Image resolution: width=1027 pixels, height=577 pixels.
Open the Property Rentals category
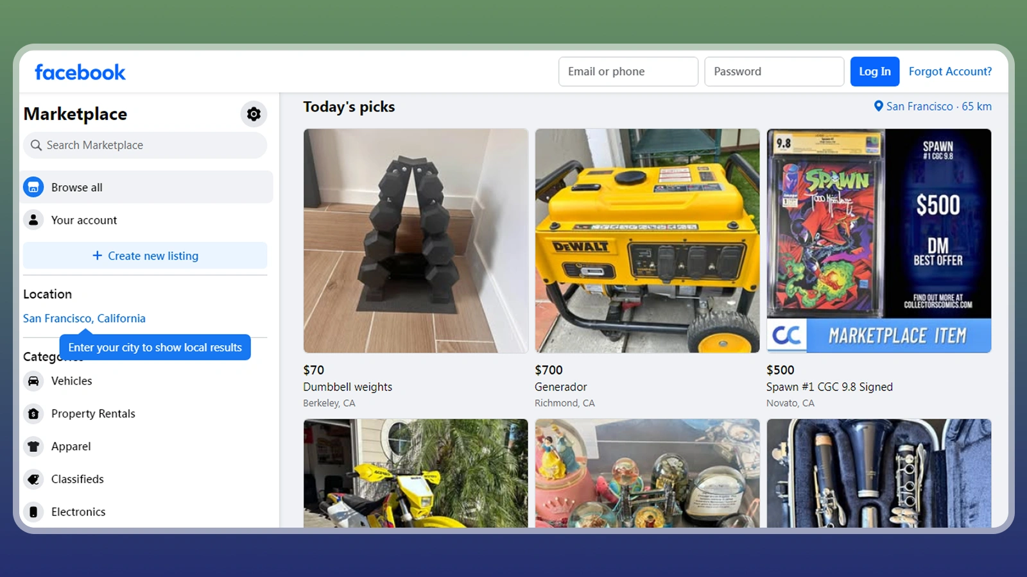click(148, 414)
